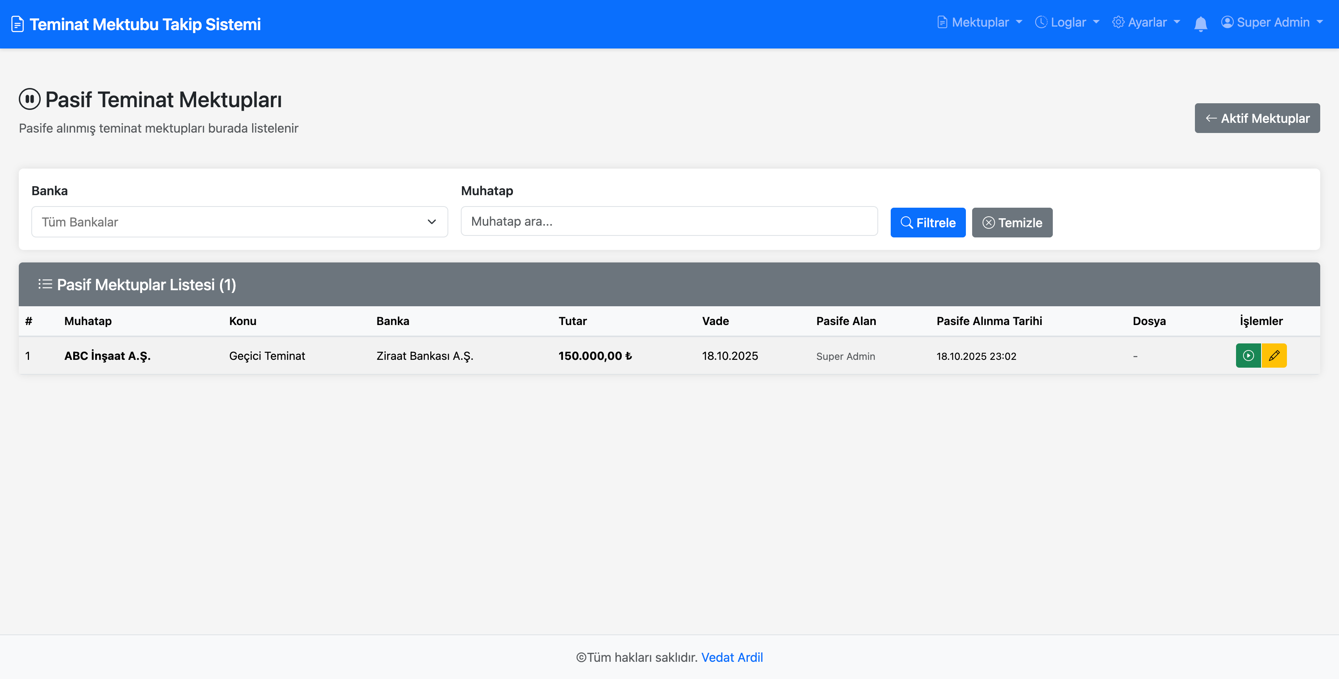This screenshot has height=679, width=1339.
Task: Focus the Muhatap ara search field
Action: pyautogui.click(x=669, y=222)
